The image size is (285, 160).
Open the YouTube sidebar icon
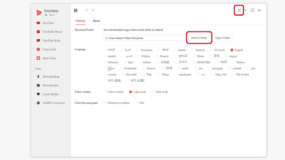(38, 23)
